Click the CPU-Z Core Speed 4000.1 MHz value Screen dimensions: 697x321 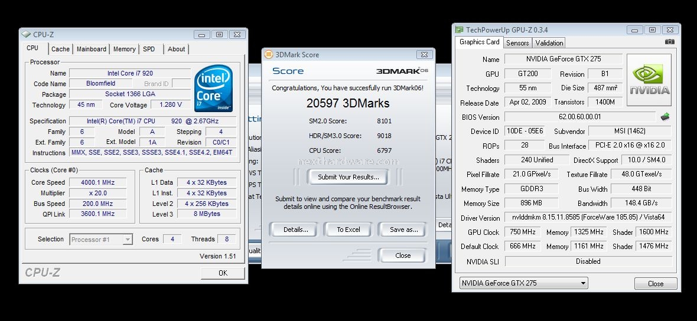[98, 182]
